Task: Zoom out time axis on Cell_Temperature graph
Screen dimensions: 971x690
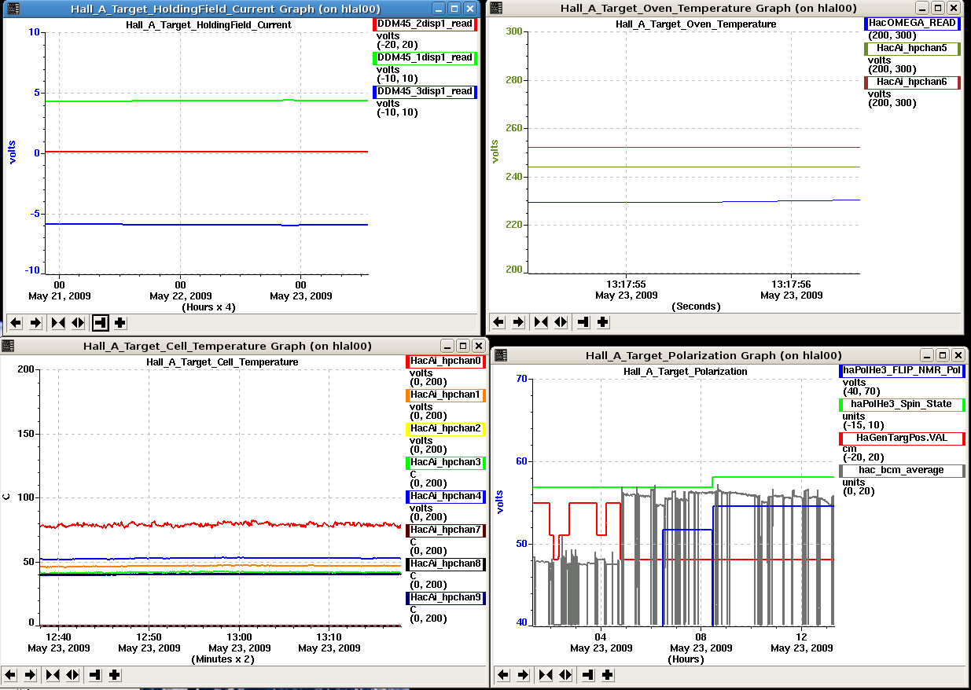Action: [x=72, y=674]
